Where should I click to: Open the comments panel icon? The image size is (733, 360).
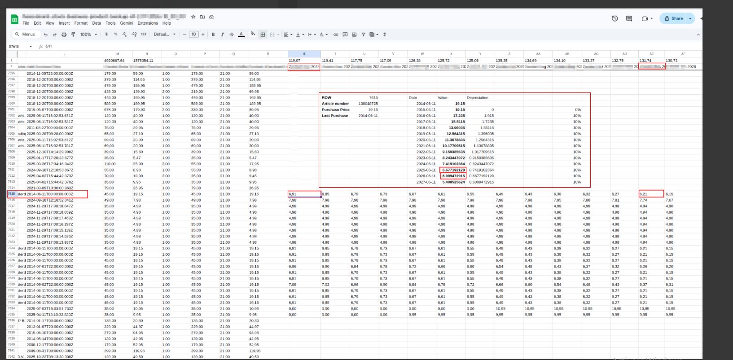click(x=629, y=18)
